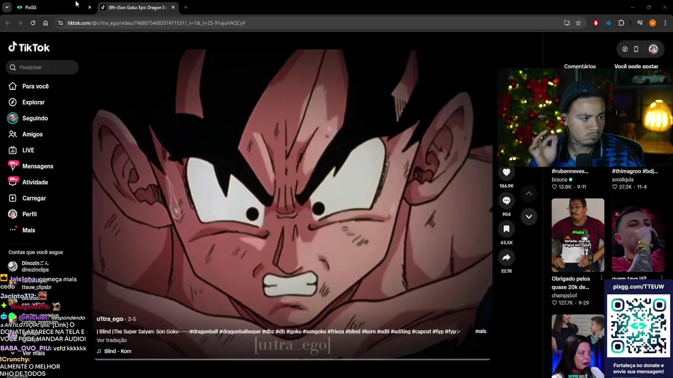Open Mensagens inbox
This screenshot has width=673, height=378.
37,166
